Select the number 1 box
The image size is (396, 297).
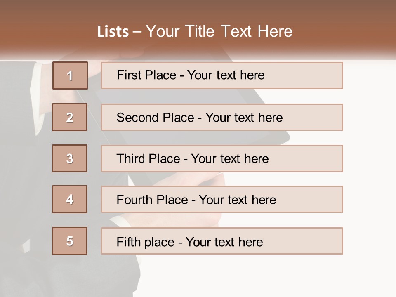coord(70,75)
